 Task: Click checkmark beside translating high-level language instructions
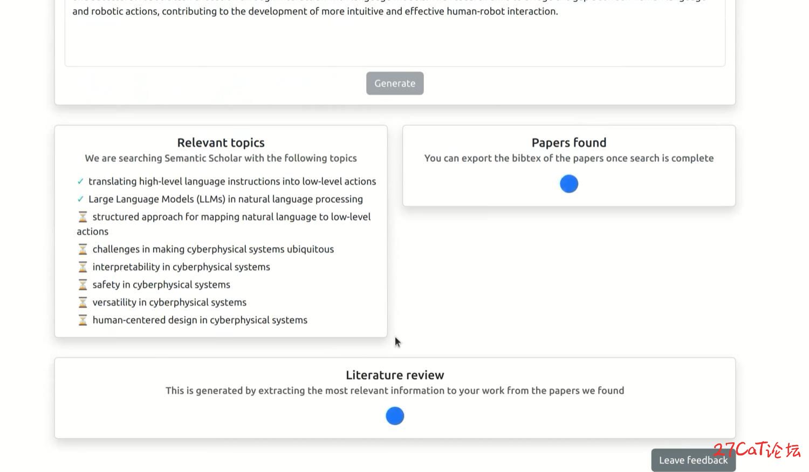click(x=80, y=181)
